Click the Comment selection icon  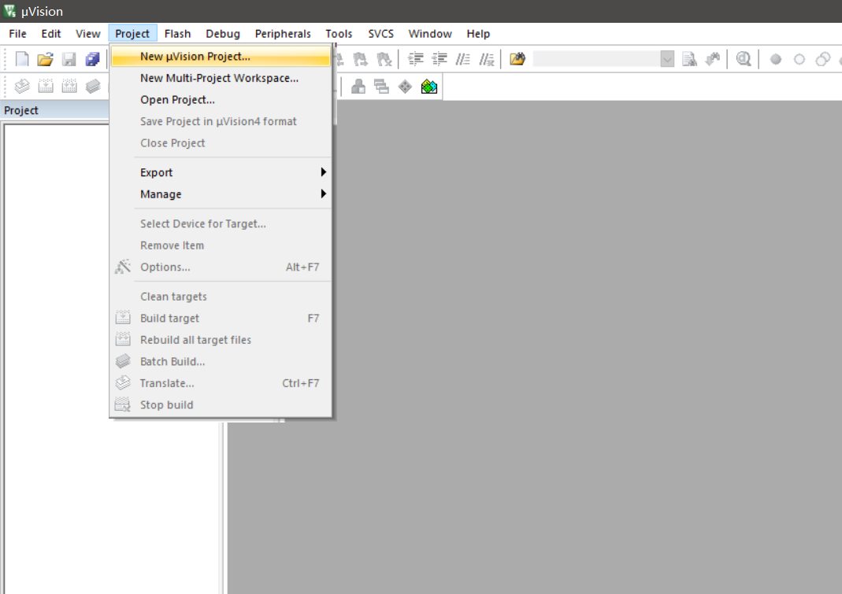(x=463, y=59)
